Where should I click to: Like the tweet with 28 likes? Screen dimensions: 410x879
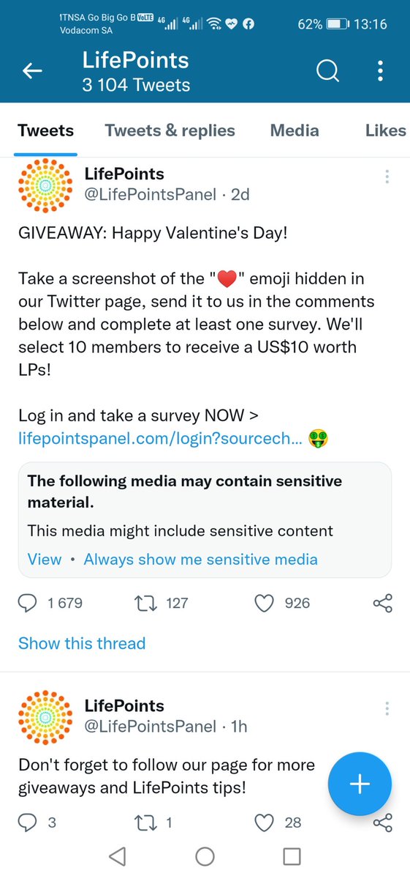(x=264, y=823)
